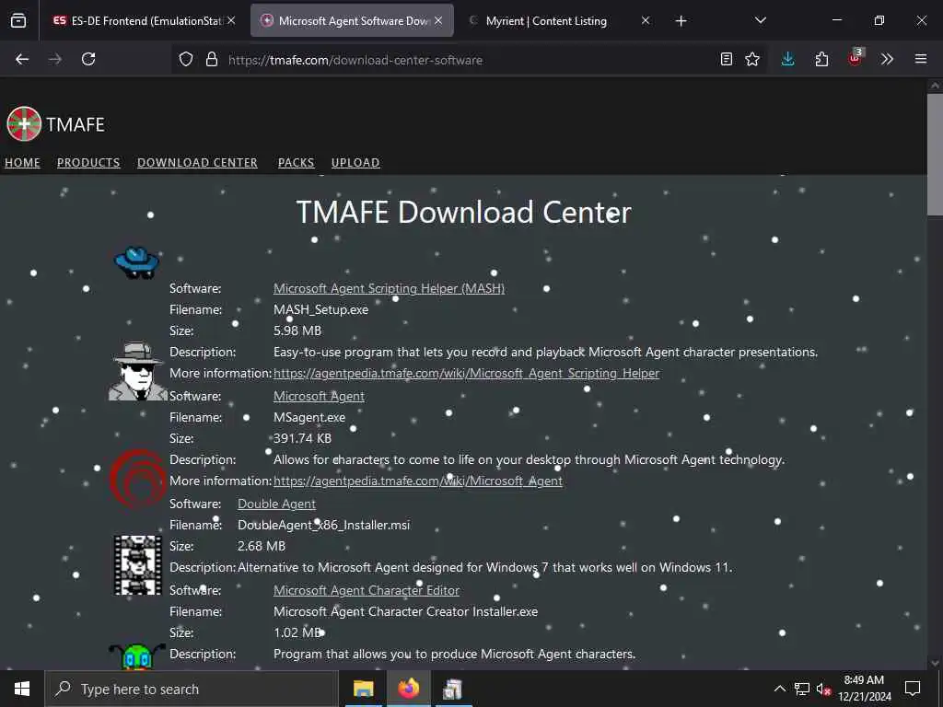This screenshot has height=707, width=943.
Task: Click the padlock site security icon
Action: 211,60
